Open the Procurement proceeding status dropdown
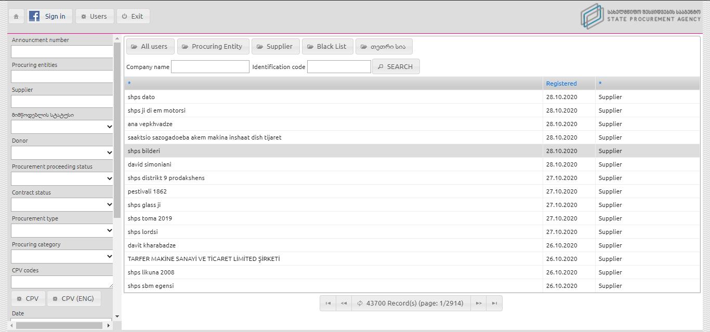The width and height of the screenshot is (710, 332). pyautogui.click(x=62, y=178)
